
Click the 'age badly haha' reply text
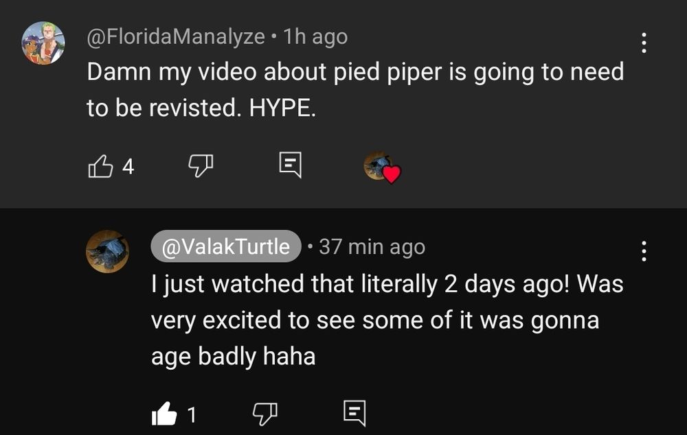(233, 356)
